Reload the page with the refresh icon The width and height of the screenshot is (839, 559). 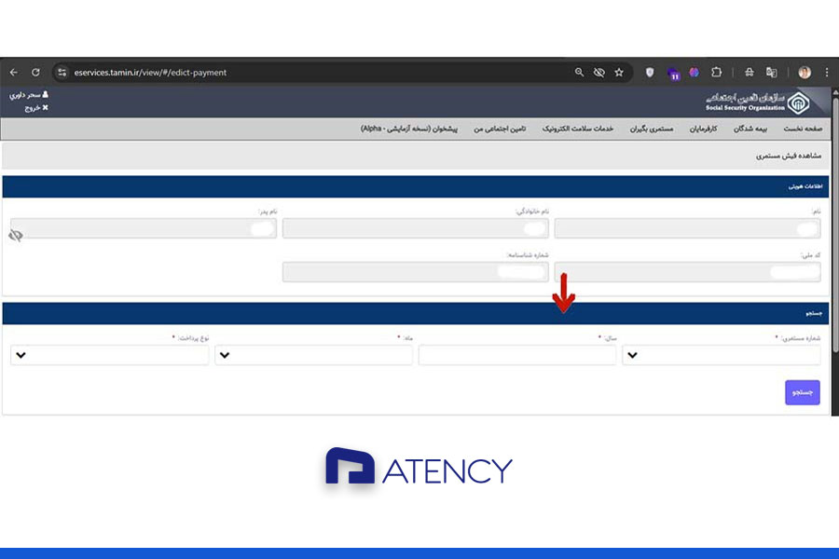35,72
